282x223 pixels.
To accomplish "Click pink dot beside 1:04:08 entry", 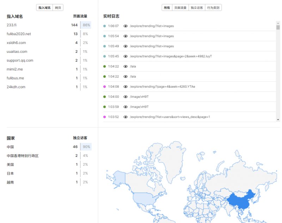I will pyautogui.click(x=104, y=87).
